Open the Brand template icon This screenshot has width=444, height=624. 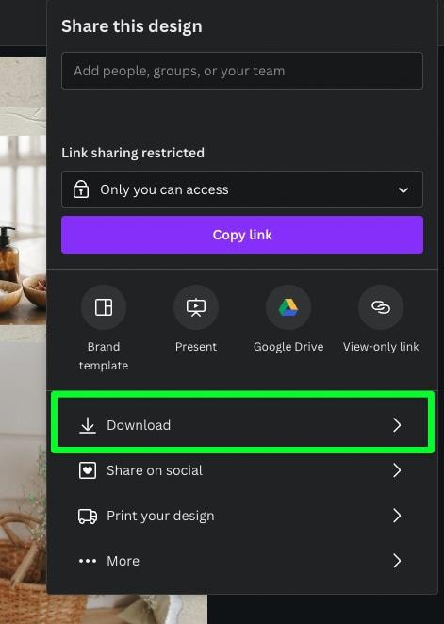coord(104,307)
